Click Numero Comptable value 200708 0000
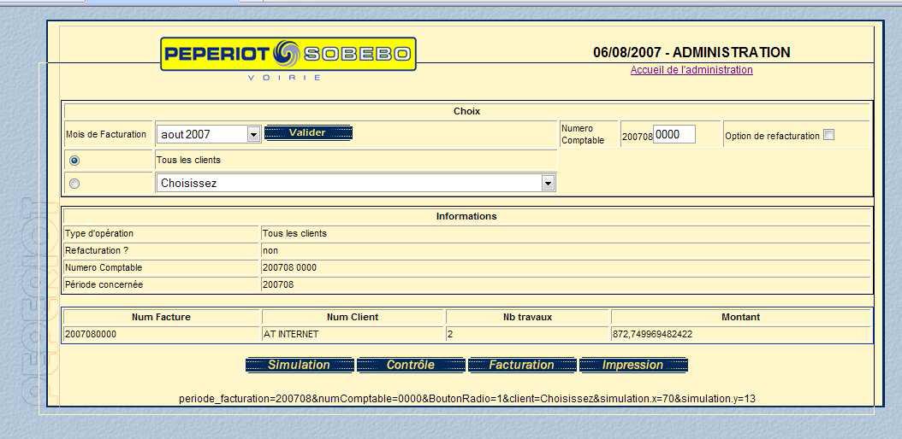Viewport: 902px width, 439px height. tap(289, 267)
